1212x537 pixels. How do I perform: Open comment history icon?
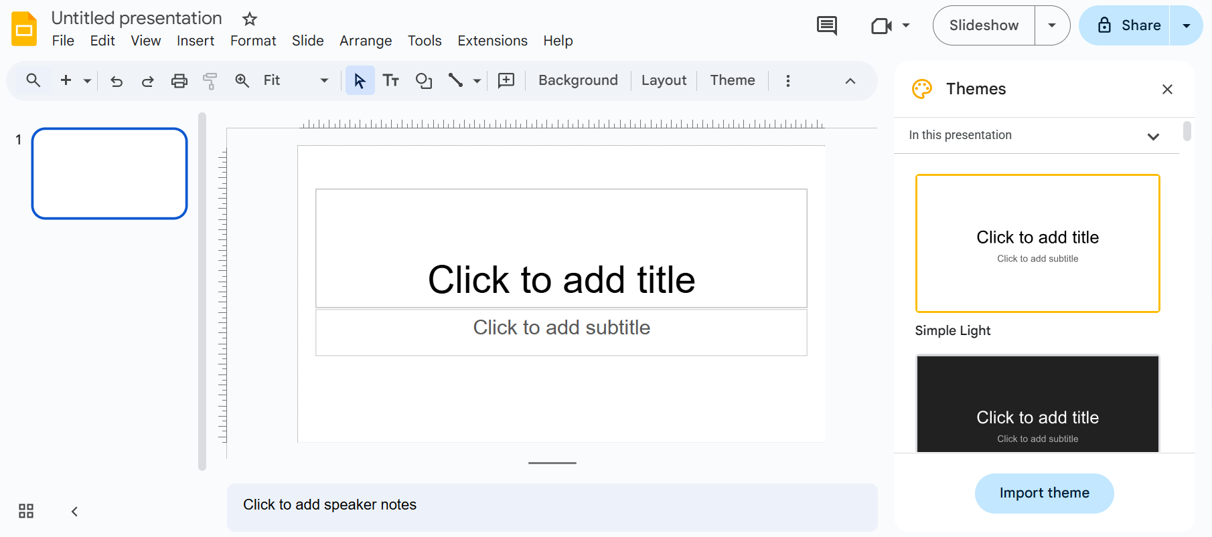click(x=827, y=25)
